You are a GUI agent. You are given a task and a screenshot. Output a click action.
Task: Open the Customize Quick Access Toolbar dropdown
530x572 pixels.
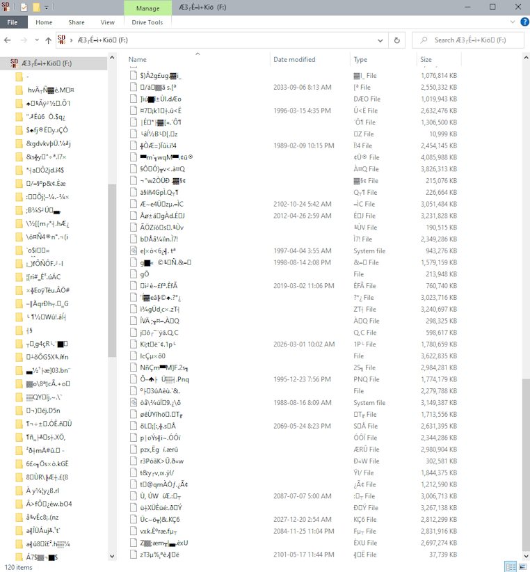point(47,8)
